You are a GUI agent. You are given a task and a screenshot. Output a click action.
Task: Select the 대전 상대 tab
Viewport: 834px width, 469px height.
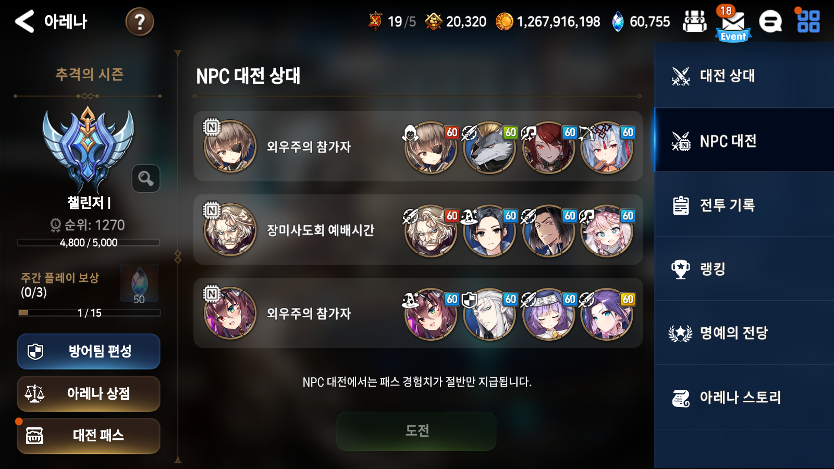744,76
